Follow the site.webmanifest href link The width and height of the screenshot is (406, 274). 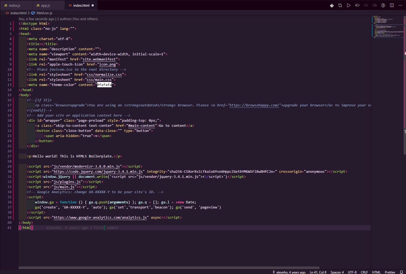[99, 59]
